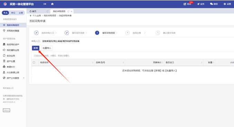Click the 我的采购项目 breadcrumb link
This screenshot has width=234, height=127.
50,15
